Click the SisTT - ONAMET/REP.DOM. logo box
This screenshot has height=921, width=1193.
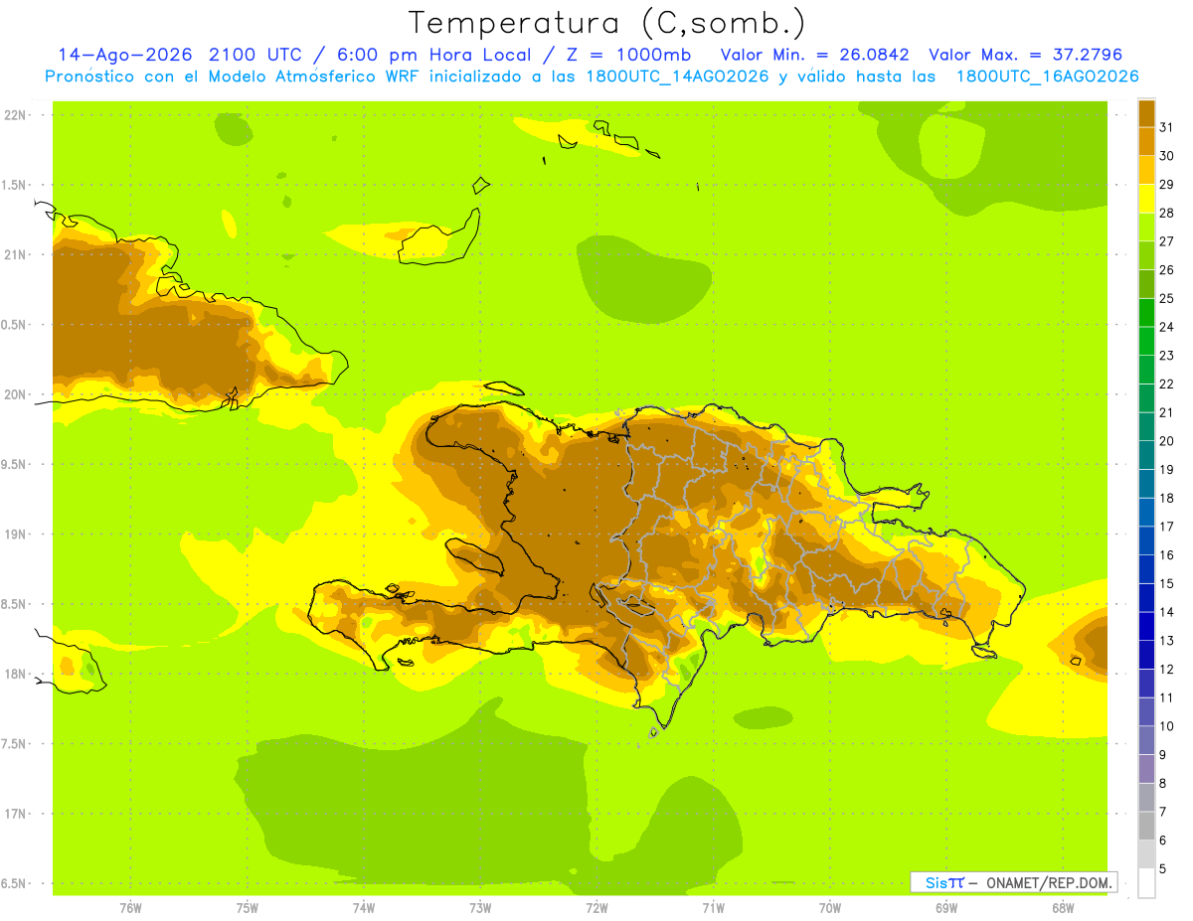(x=1014, y=882)
